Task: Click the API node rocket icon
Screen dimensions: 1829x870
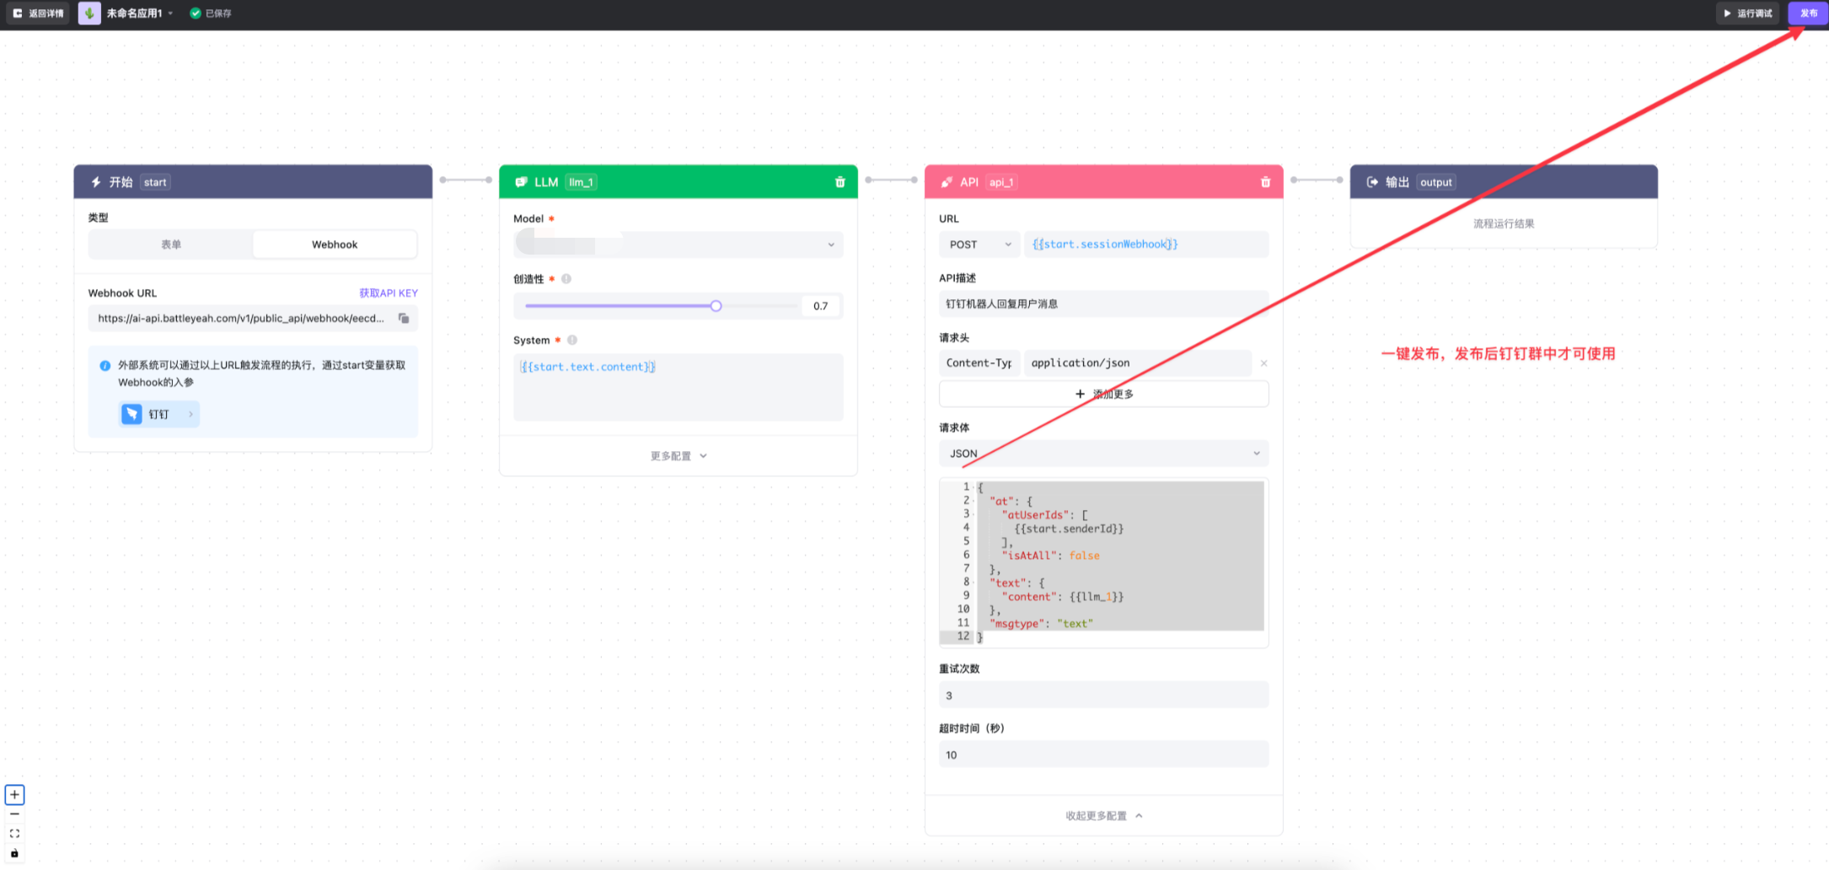Action: point(947,182)
